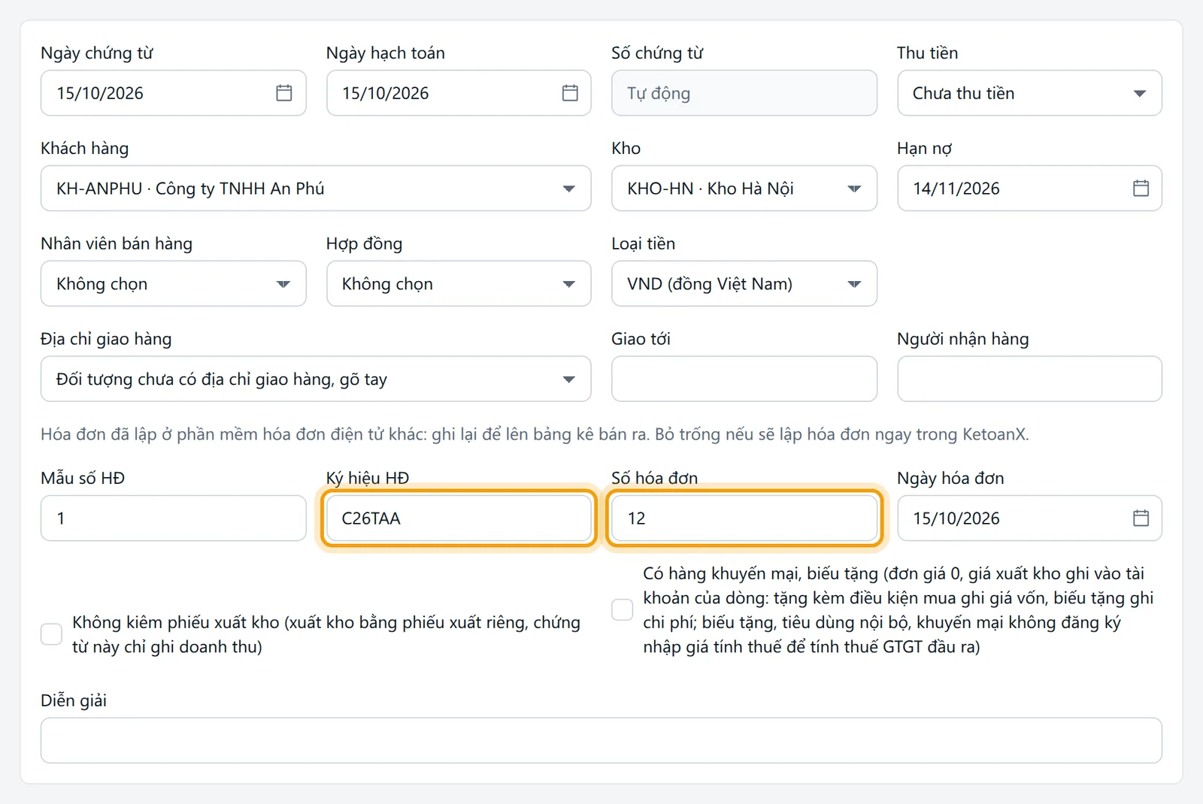Open the Khách hàng dropdown
The image size is (1203, 804).
316,188
